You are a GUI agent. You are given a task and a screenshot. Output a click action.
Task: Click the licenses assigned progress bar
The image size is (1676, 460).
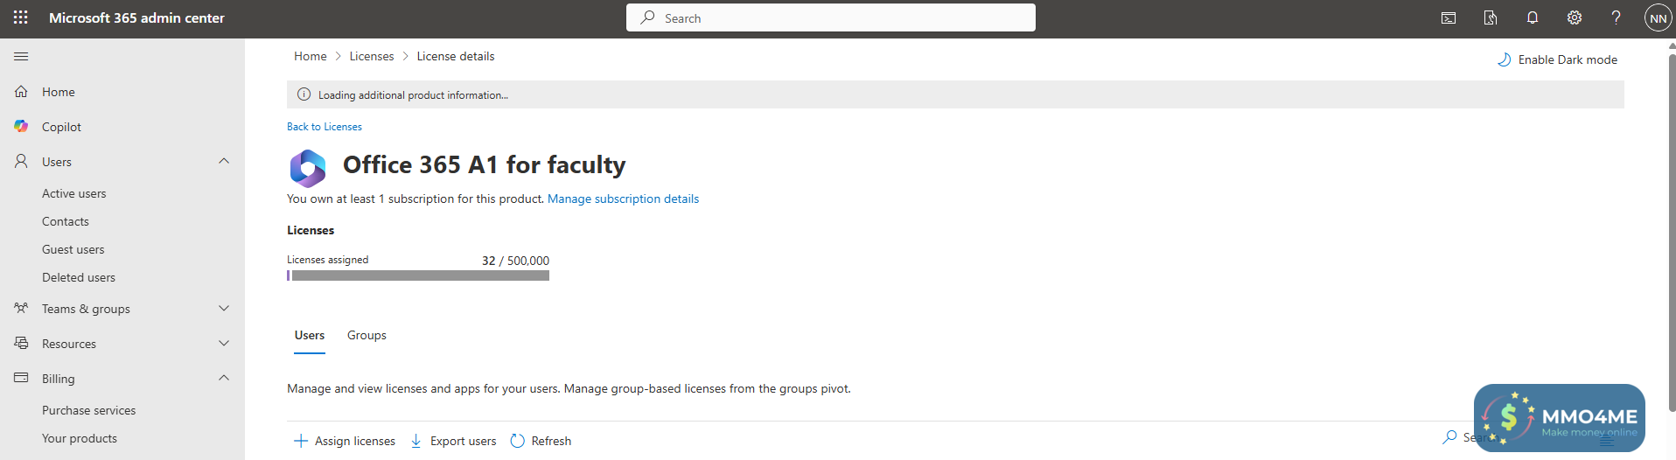click(x=418, y=275)
